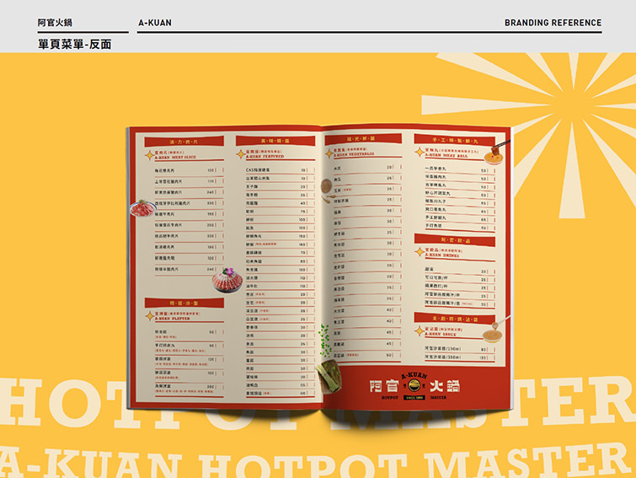Click the 150ml sauce item row
This screenshot has height=478, width=636.
[x=460, y=349]
